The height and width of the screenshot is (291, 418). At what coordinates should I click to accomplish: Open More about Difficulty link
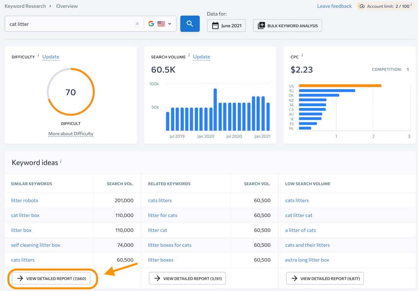71,134
